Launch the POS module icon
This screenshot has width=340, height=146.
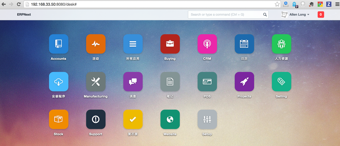pos(207,82)
